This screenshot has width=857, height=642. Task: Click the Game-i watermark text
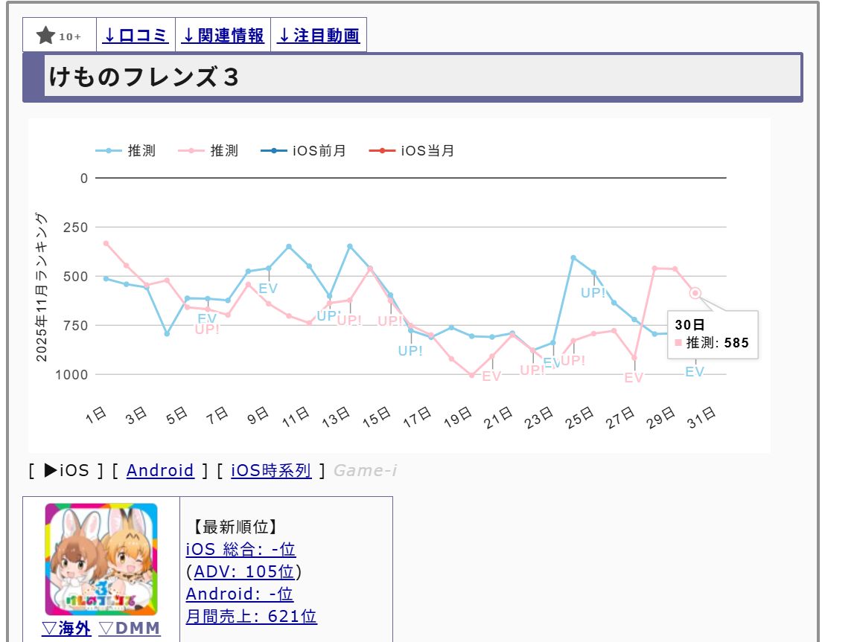[x=366, y=470]
